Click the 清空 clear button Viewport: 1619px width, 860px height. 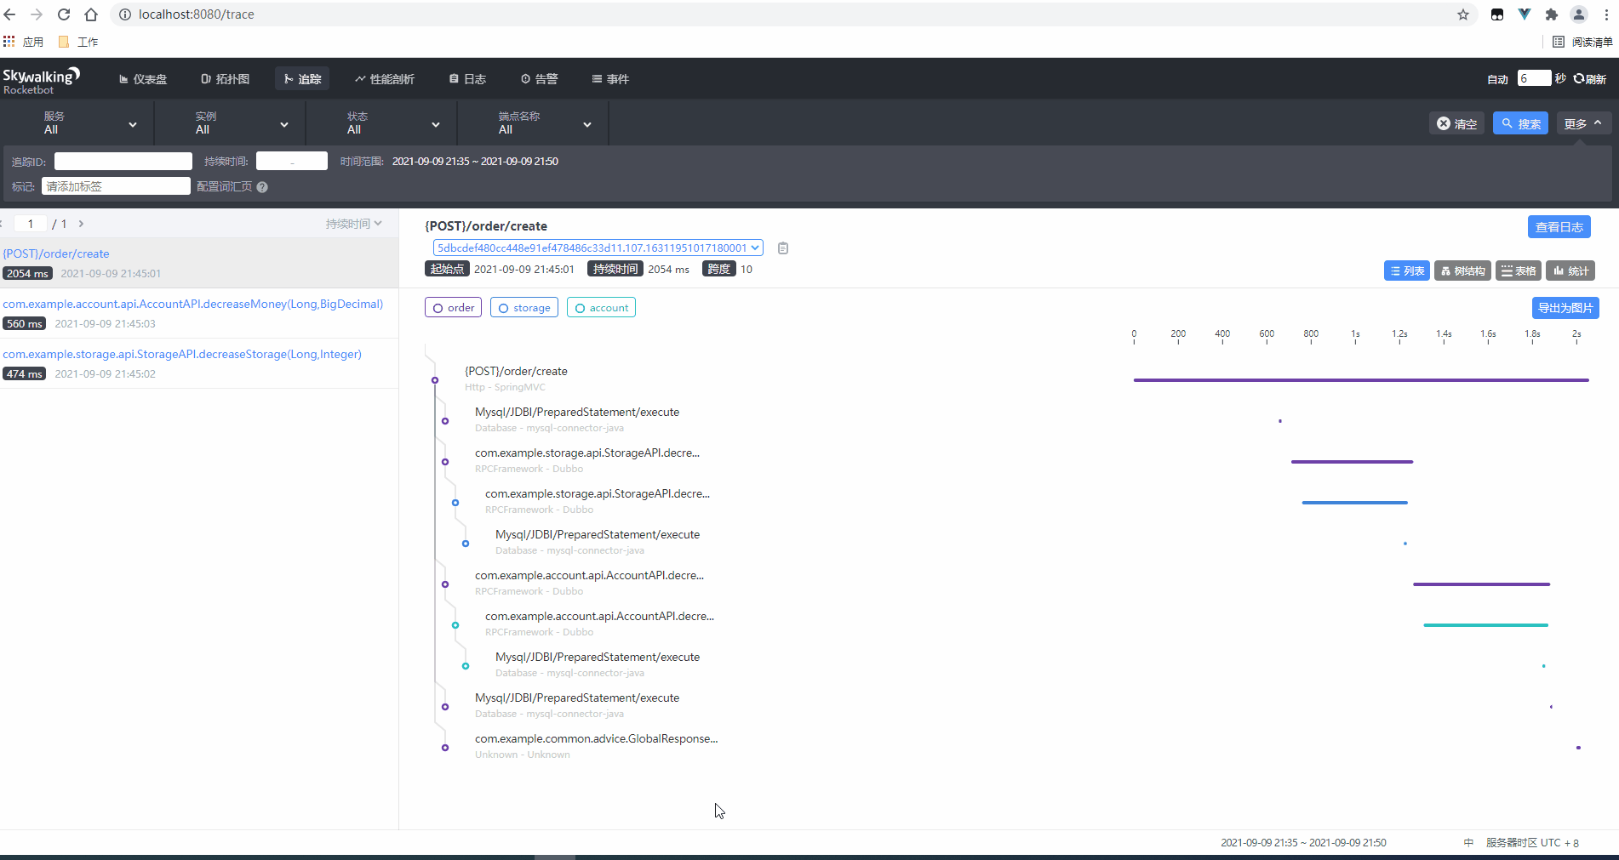pos(1456,123)
